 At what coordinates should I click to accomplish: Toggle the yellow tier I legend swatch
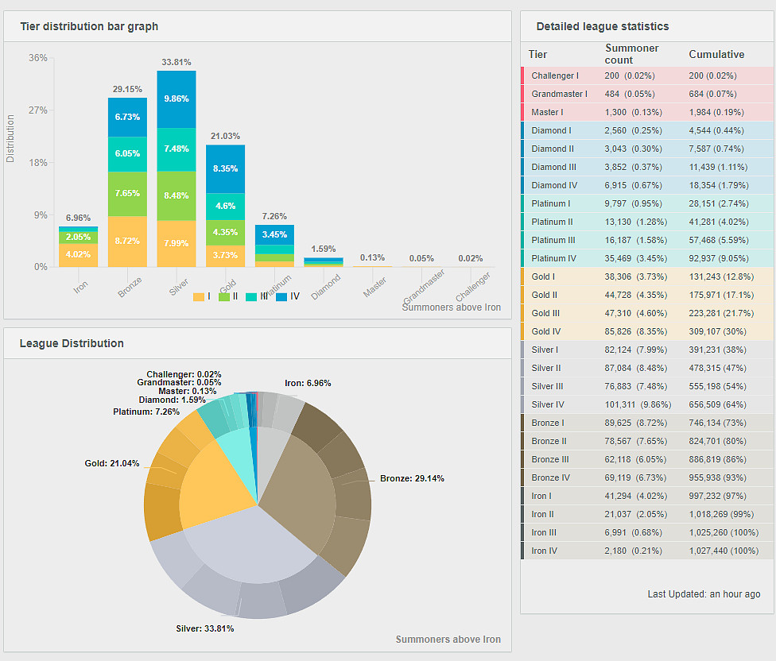[x=200, y=296]
